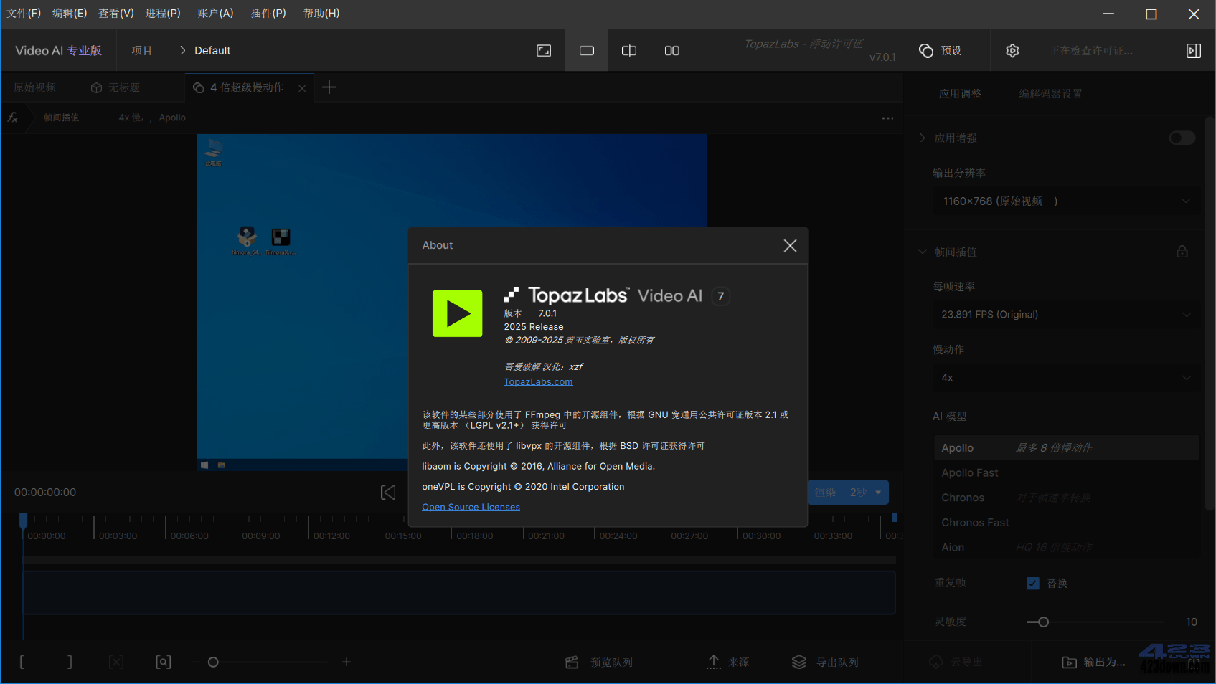Toggle the right sidebar panel icon
The width and height of the screenshot is (1216, 684).
(x=1194, y=50)
